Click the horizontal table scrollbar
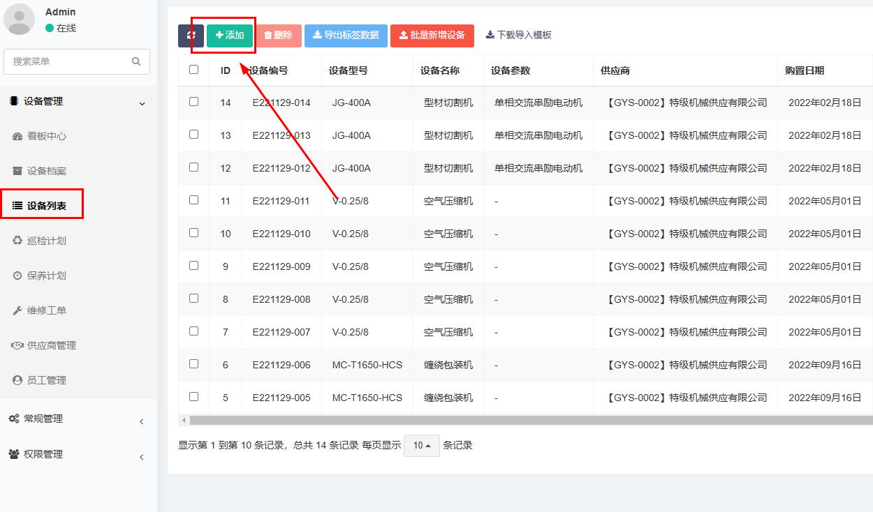Image resolution: width=873 pixels, height=512 pixels. point(531,421)
